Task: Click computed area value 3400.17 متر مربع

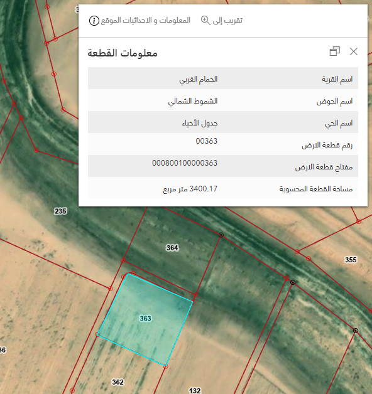Action: point(190,189)
